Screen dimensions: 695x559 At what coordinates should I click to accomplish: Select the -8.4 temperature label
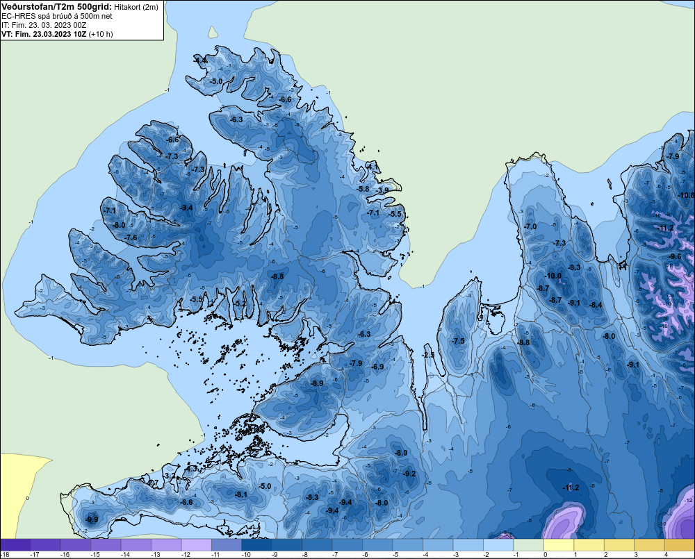click(596, 305)
